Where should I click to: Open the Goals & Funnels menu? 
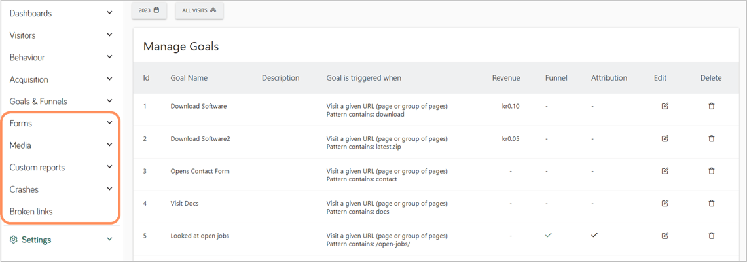(x=61, y=101)
